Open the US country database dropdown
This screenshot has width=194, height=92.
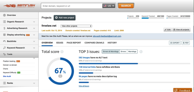pyautogui.click(x=109, y=6)
